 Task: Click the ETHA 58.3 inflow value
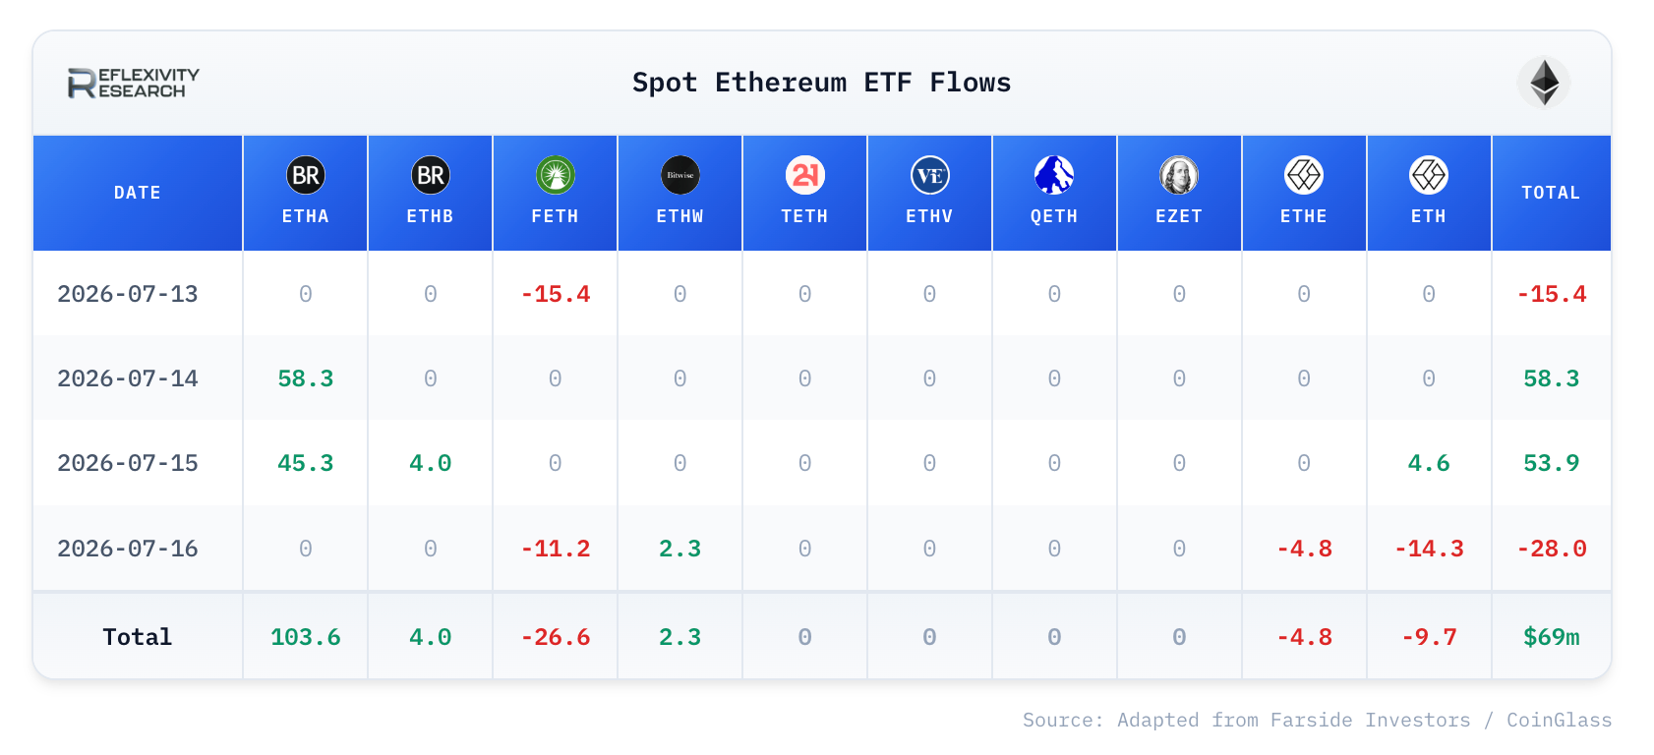pyautogui.click(x=306, y=378)
